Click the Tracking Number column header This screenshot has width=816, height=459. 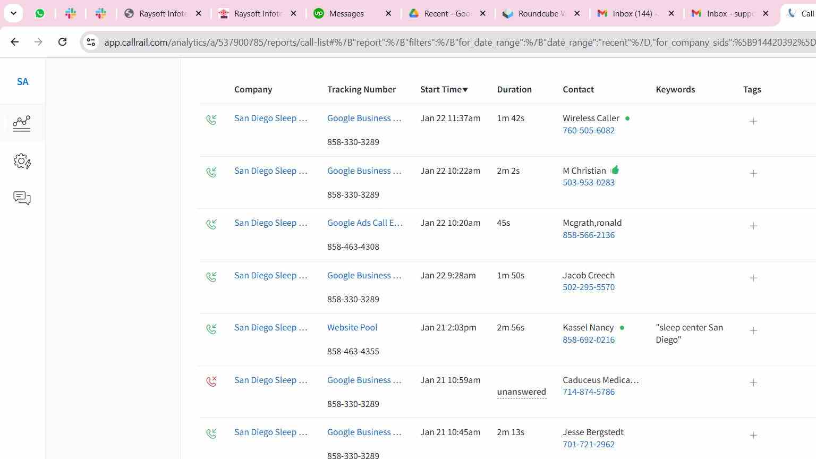(361, 89)
